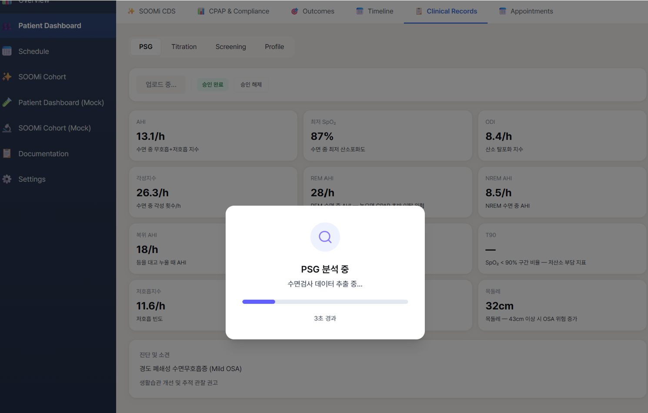Image resolution: width=648 pixels, height=413 pixels.
Task: Click the Clinical Records book icon
Action: tap(418, 11)
